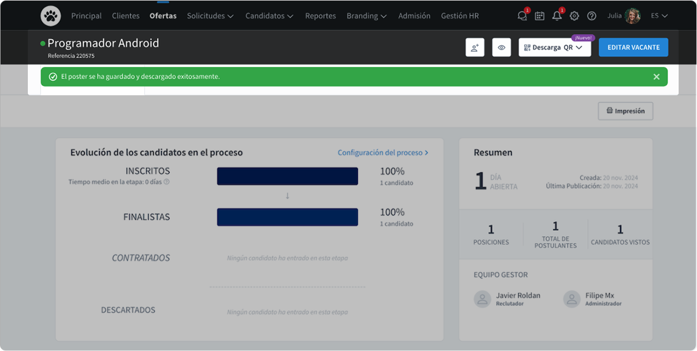Click Filipe Mx's avatar icon
This screenshot has height=351, width=697.
[572, 299]
